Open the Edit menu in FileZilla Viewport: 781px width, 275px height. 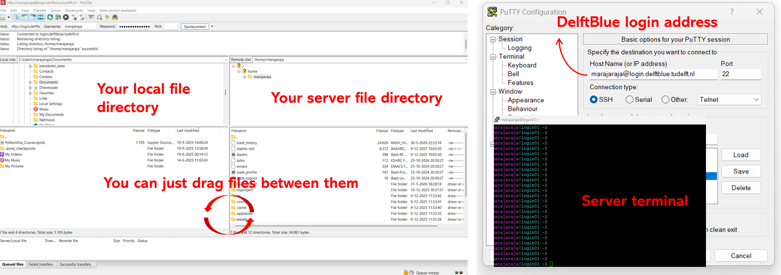pos(13,11)
